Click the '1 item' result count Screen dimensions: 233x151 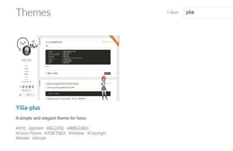[x=173, y=12]
